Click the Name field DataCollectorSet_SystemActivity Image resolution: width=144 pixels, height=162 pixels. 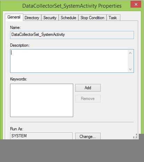[72, 35]
